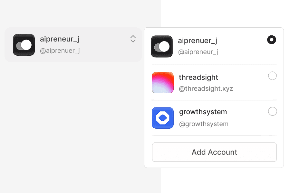This screenshot has height=193, width=290.
Task: Click the threadsight gradient avatar
Action: (163, 83)
